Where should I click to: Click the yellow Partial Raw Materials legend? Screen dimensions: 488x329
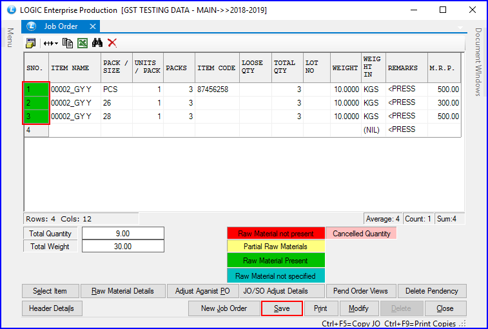coord(276,247)
